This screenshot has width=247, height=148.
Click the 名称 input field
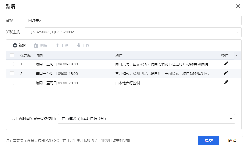[133, 20]
